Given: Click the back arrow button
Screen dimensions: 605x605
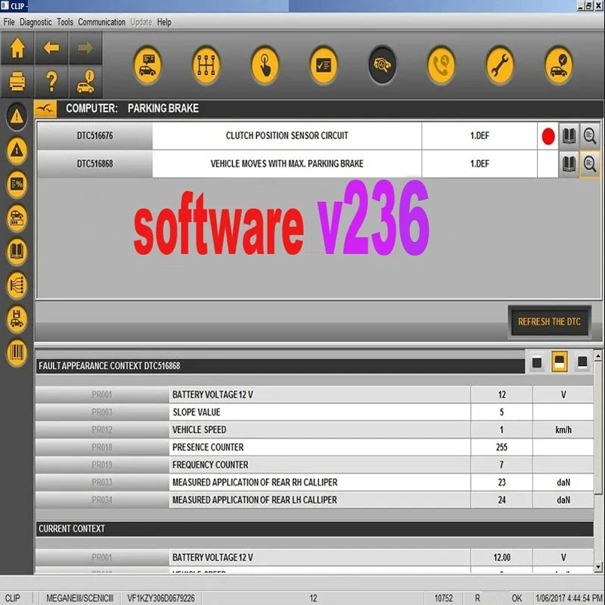Looking at the screenshot, I should [51, 48].
